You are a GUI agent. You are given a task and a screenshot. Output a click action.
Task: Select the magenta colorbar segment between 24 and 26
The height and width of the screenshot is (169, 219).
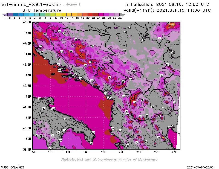[101, 14]
